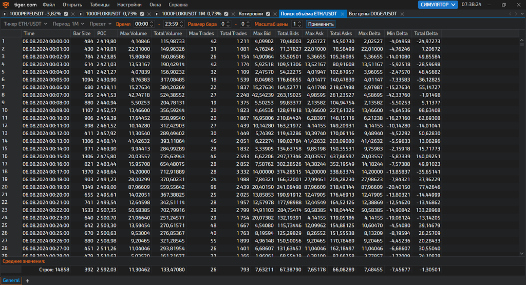Close the 1000PEPEUSDT tab
This screenshot has width=526, height=285.
73,14
